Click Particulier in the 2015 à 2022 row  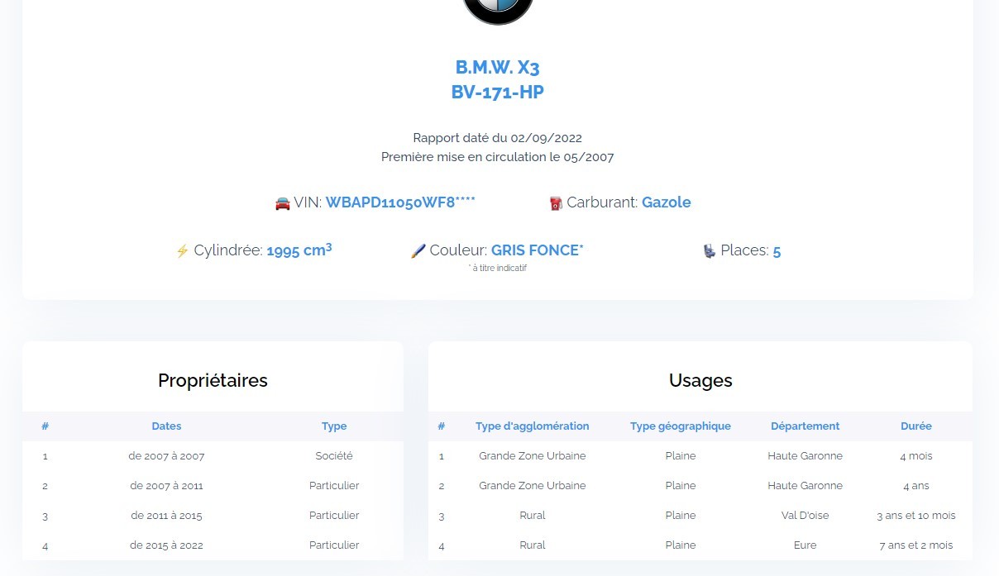click(x=334, y=545)
